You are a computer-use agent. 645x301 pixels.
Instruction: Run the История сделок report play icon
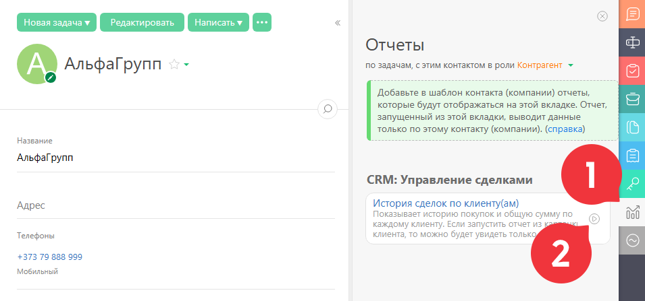[594, 219]
